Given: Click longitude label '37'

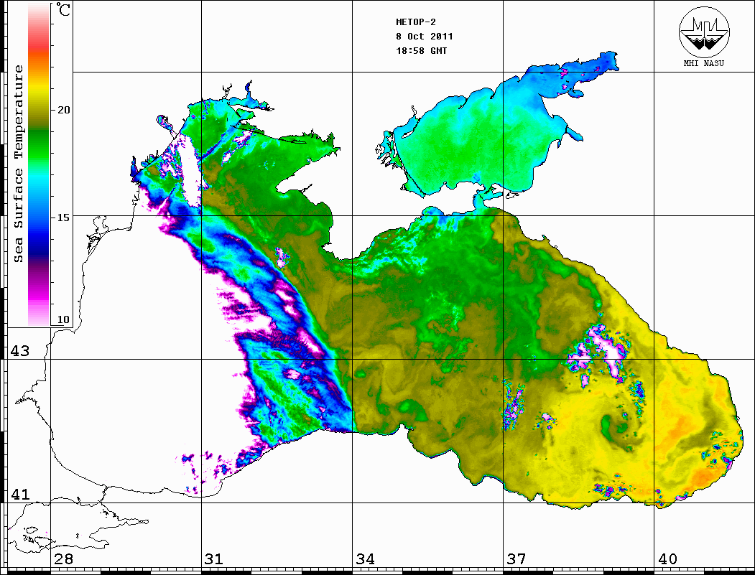Looking at the screenshot, I should point(517,558).
